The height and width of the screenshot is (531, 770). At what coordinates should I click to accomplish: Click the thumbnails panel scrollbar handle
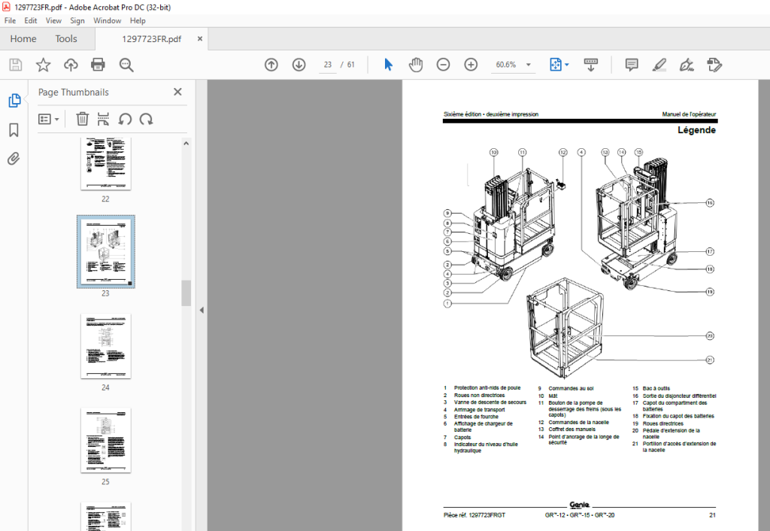[x=186, y=293]
